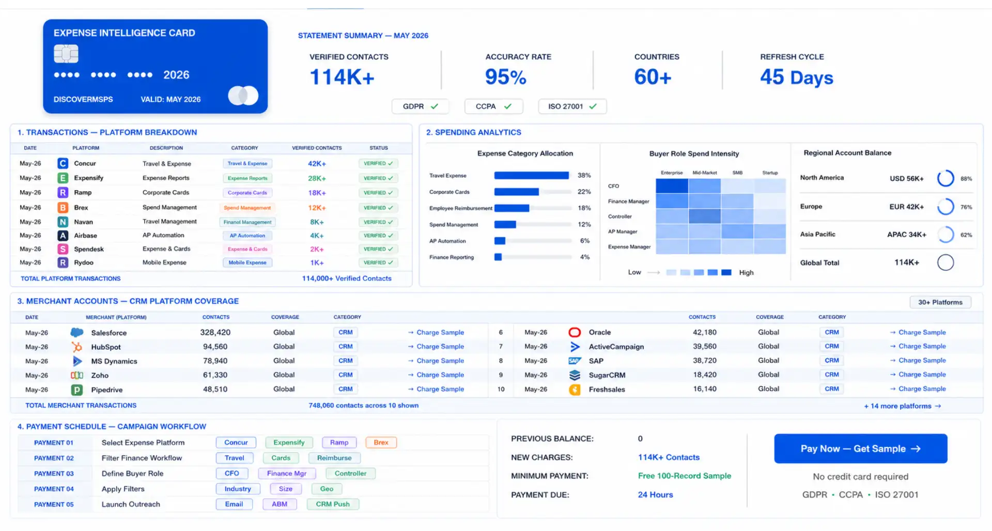Click the SAP logo icon
The image size is (992, 531).
[575, 361]
